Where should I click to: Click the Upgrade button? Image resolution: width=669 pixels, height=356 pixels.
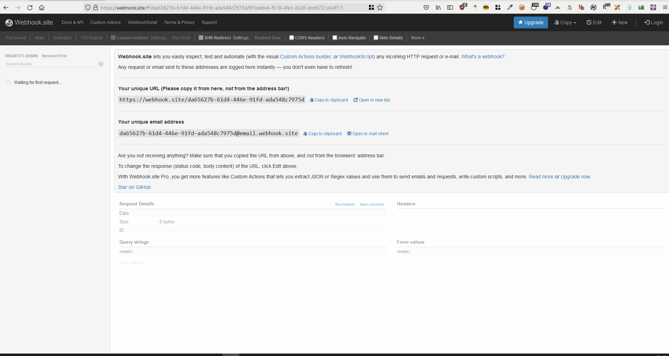[531, 22]
